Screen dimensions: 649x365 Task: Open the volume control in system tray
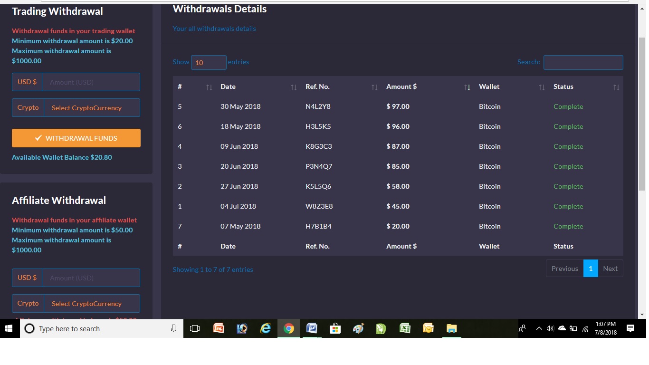coord(550,328)
